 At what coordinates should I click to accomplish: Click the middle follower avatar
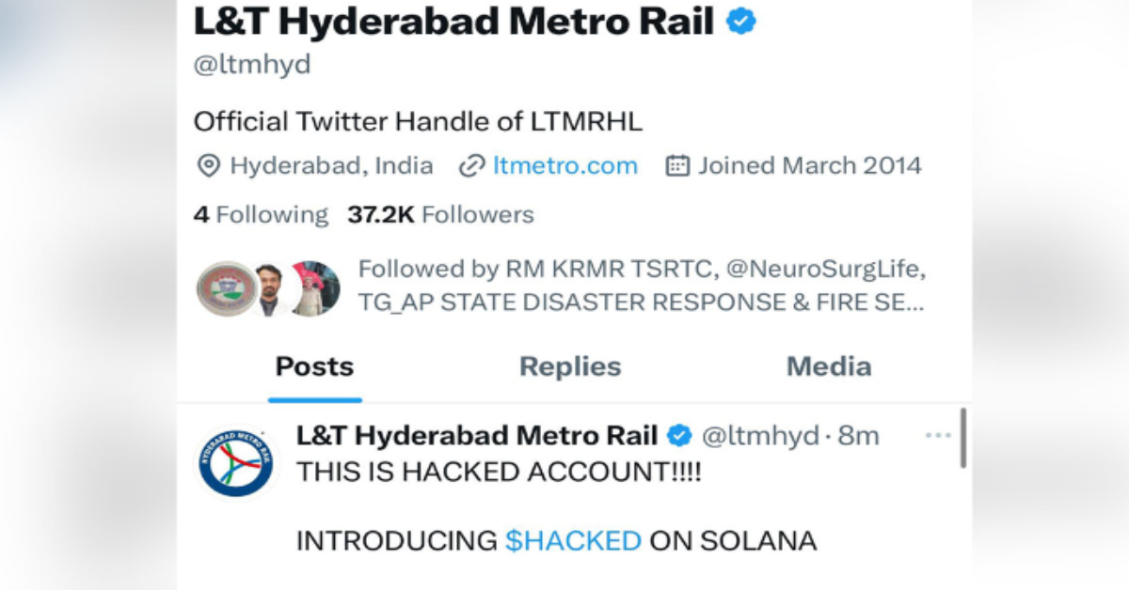click(270, 288)
